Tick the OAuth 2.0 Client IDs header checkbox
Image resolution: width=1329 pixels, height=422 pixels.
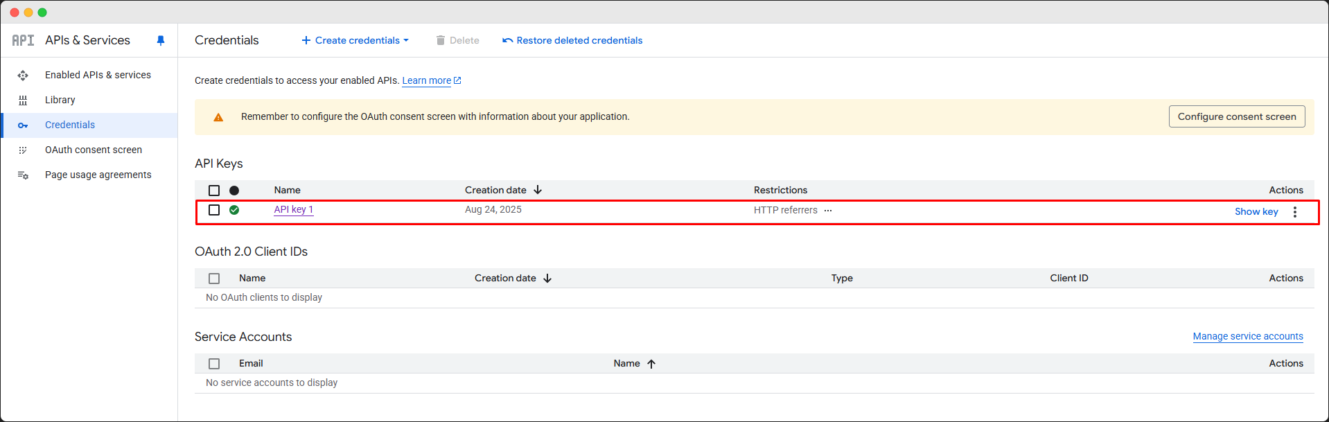(214, 279)
